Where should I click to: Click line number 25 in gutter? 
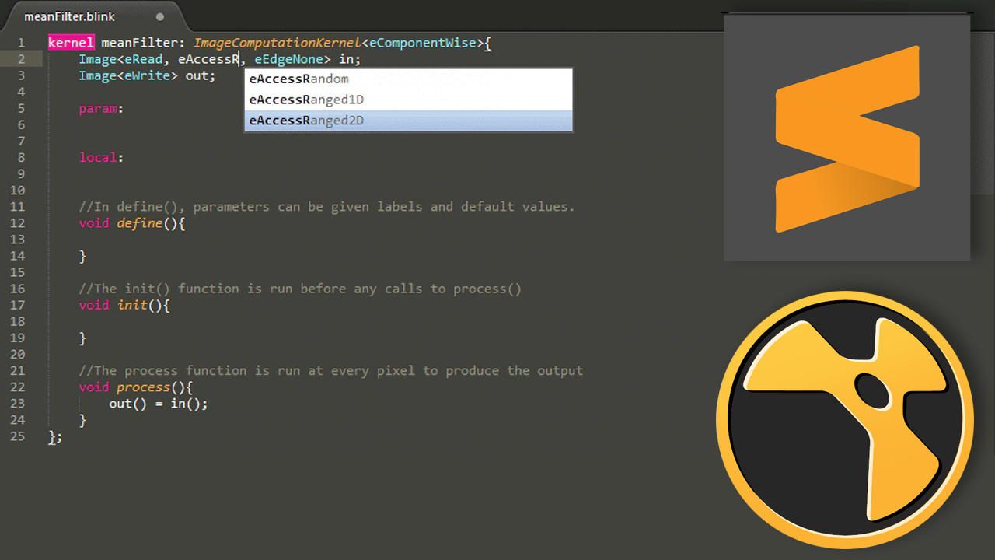point(17,436)
